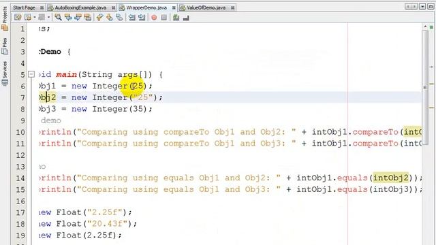436x245 pixels.
Task: Open the dropdown arrow next to Back icon
Action: (35, 18)
